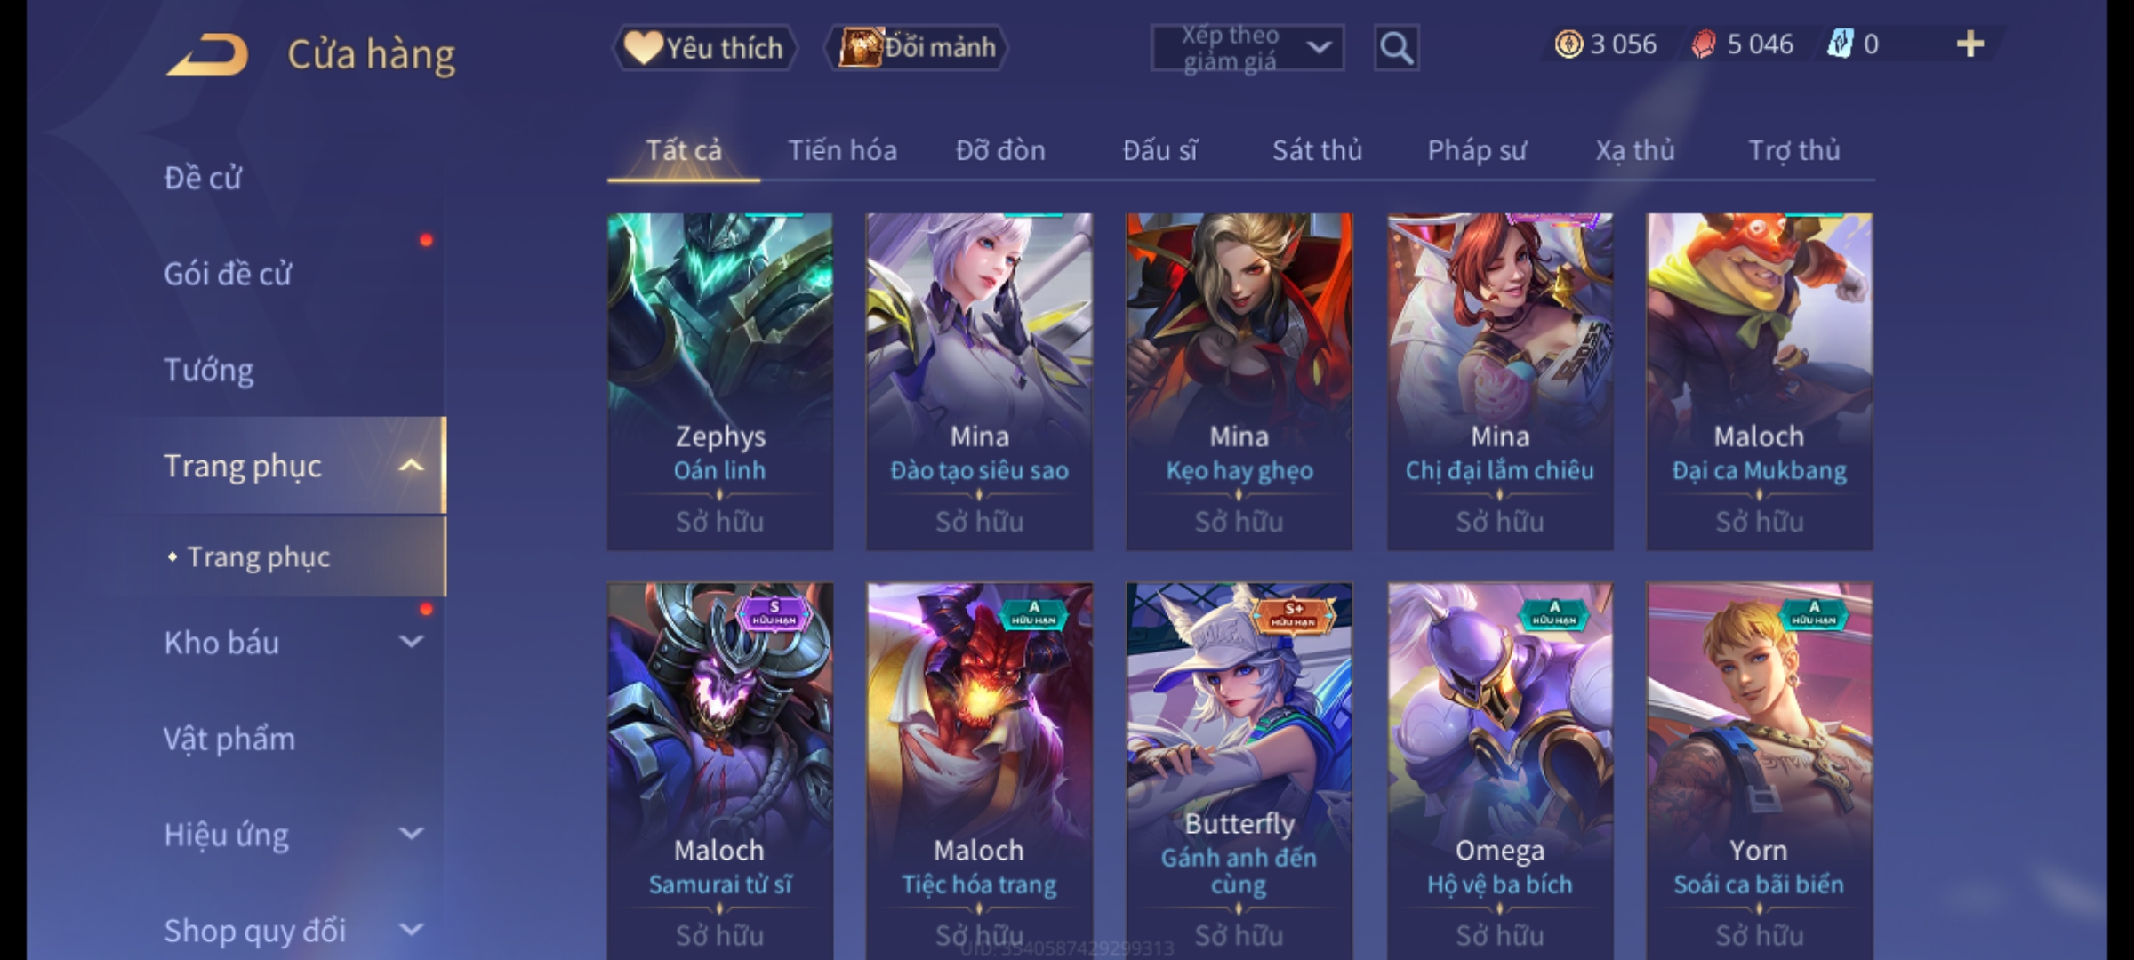Tap the gold coin balance icon
Image resolution: width=2134 pixels, height=960 pixels.
1568,44
